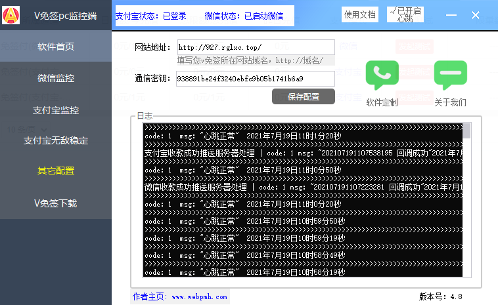Toggle the 已开启心跳 heartbeat switch
The image size is (498, 305).
click(405, 14)
